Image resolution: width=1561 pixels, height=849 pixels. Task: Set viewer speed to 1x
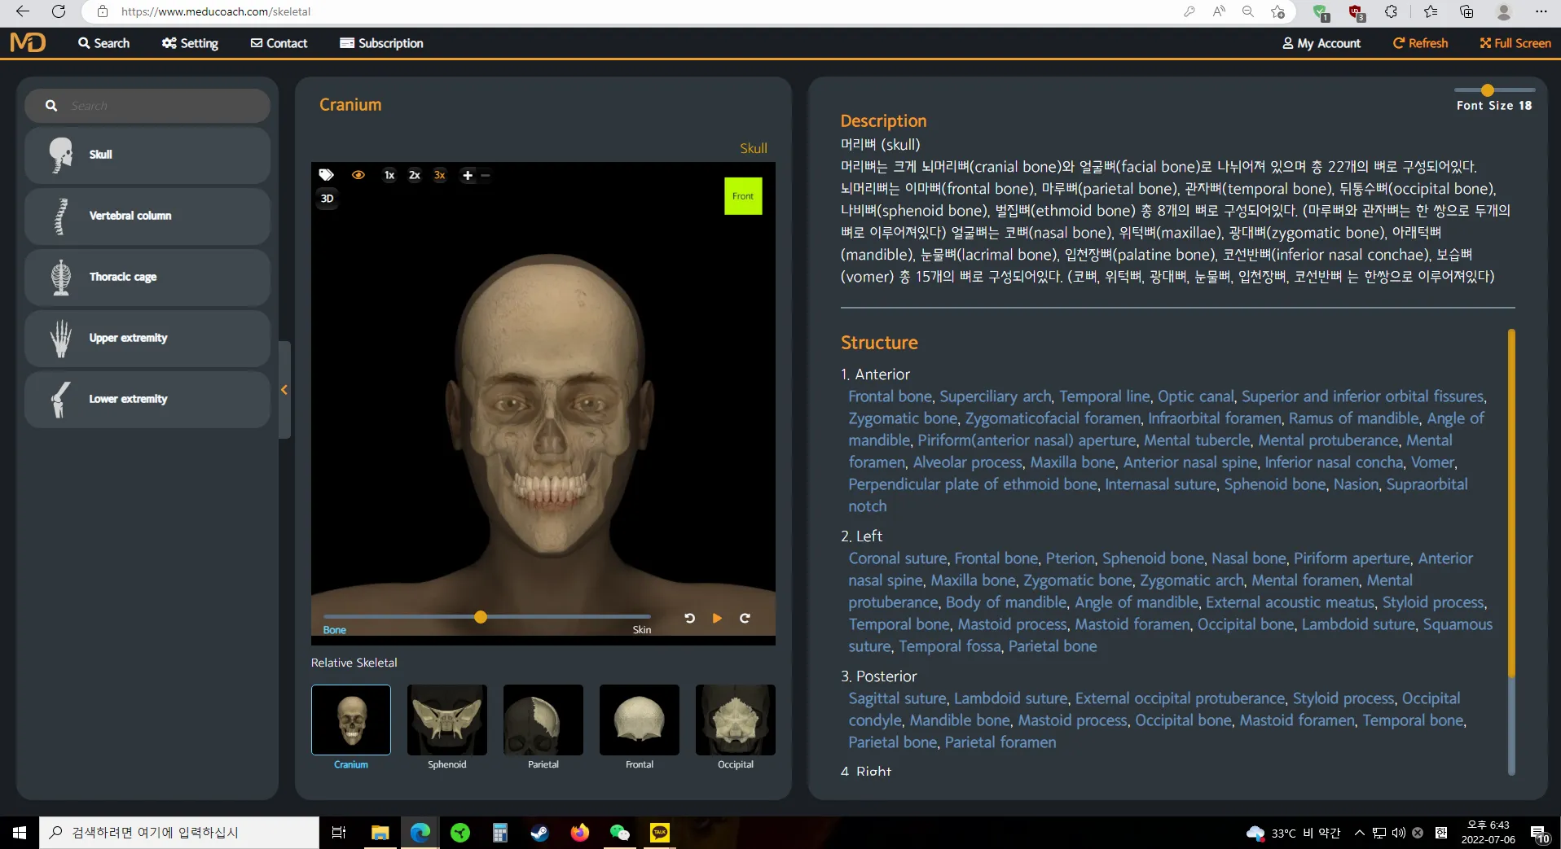[x=389, y=175]
